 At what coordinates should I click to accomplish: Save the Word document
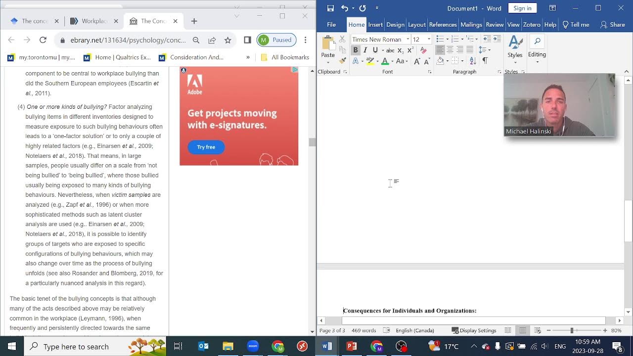pyautogui.click(x=330, y=8)
